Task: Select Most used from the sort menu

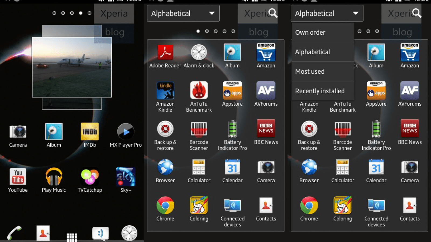Action: click(310, 72)
